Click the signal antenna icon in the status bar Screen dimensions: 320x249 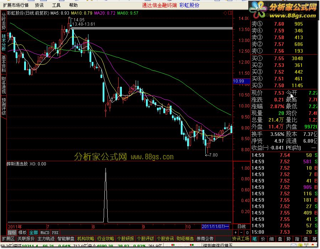tap(307, 245)
